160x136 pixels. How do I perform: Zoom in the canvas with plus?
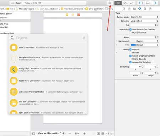click(x=84, y=134)
